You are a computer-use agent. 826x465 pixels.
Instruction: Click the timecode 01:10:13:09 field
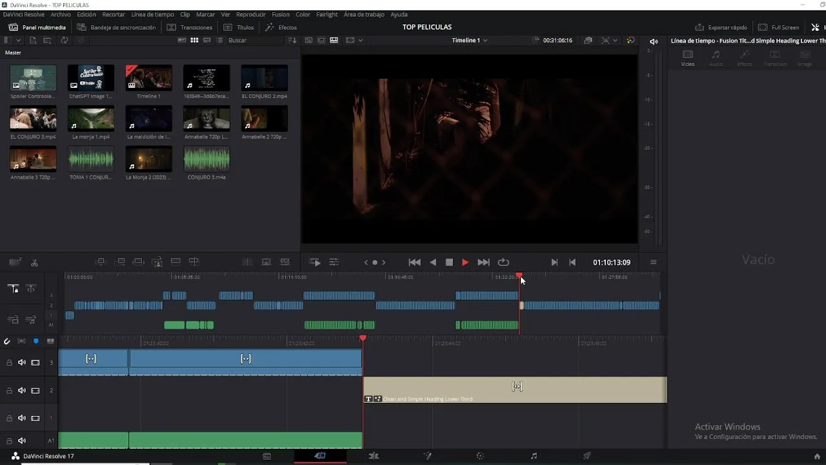(x=612, y=262)
